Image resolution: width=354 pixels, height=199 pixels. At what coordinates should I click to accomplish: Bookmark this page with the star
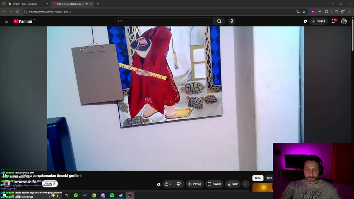304,12
